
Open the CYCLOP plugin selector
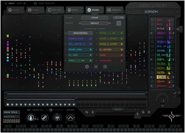(95, 18)
